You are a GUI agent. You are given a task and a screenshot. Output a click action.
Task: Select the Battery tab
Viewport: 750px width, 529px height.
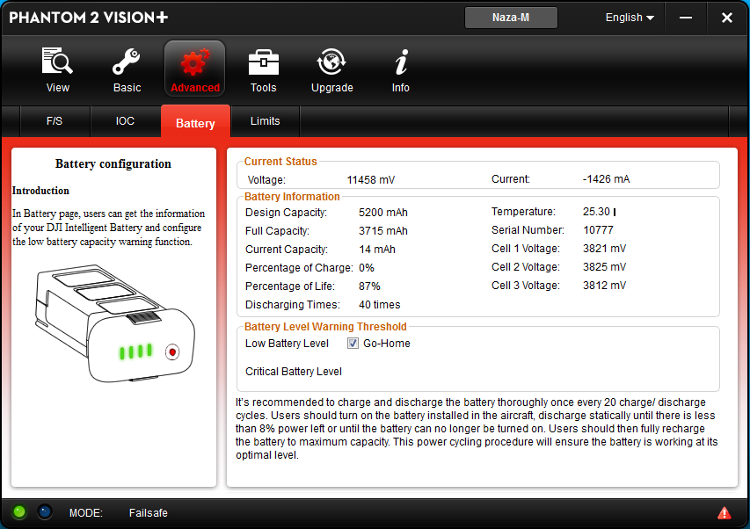[195, 122]
